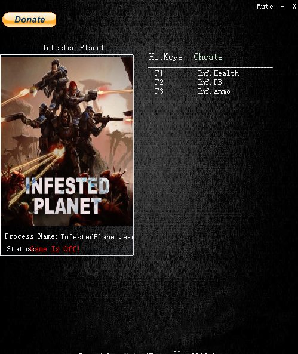Click the red Game Is Off status
298x354 pixels.
click(x=56, y=249)
